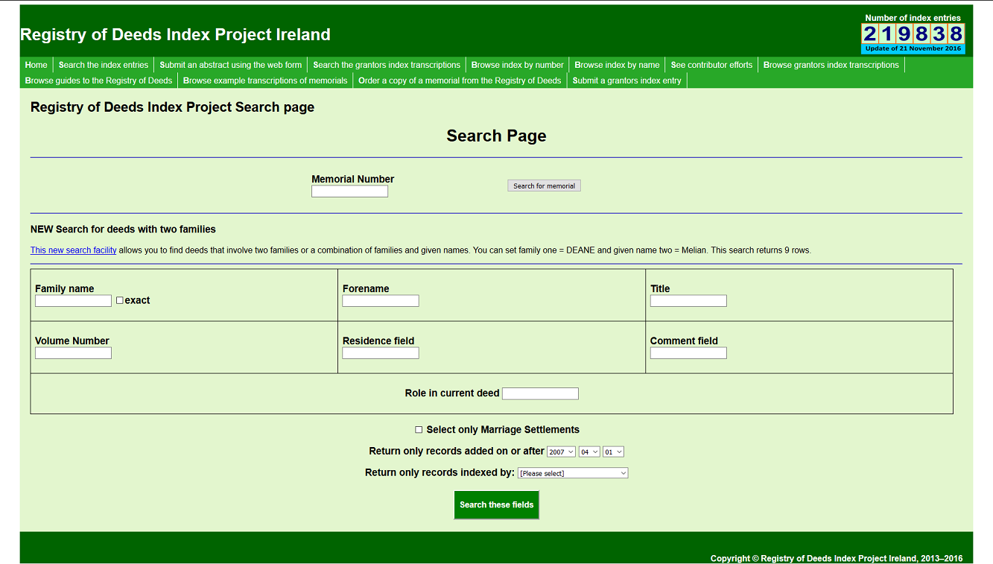Click the Role in current deed field

[x=539, y=393]
